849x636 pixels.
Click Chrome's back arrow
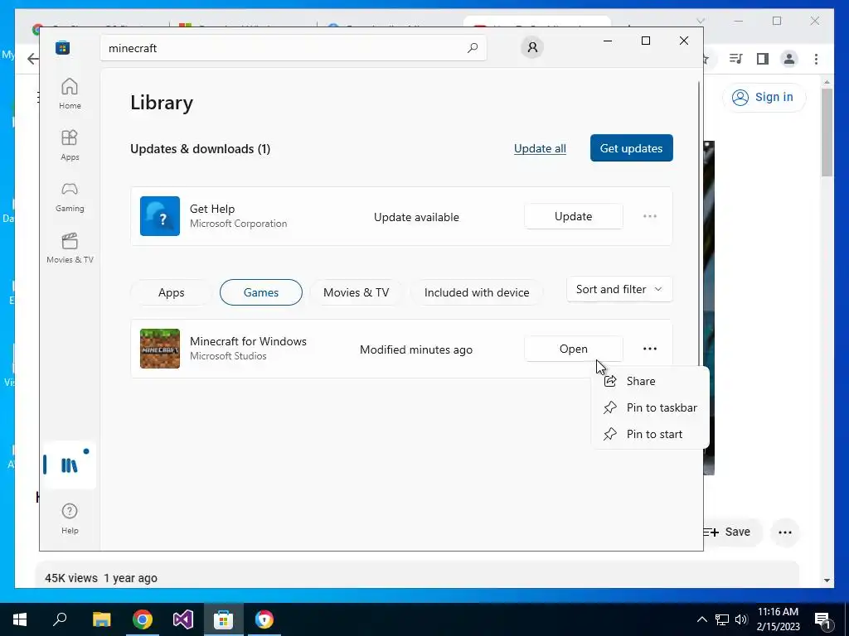pyautogui.click(x=33, y=59)
